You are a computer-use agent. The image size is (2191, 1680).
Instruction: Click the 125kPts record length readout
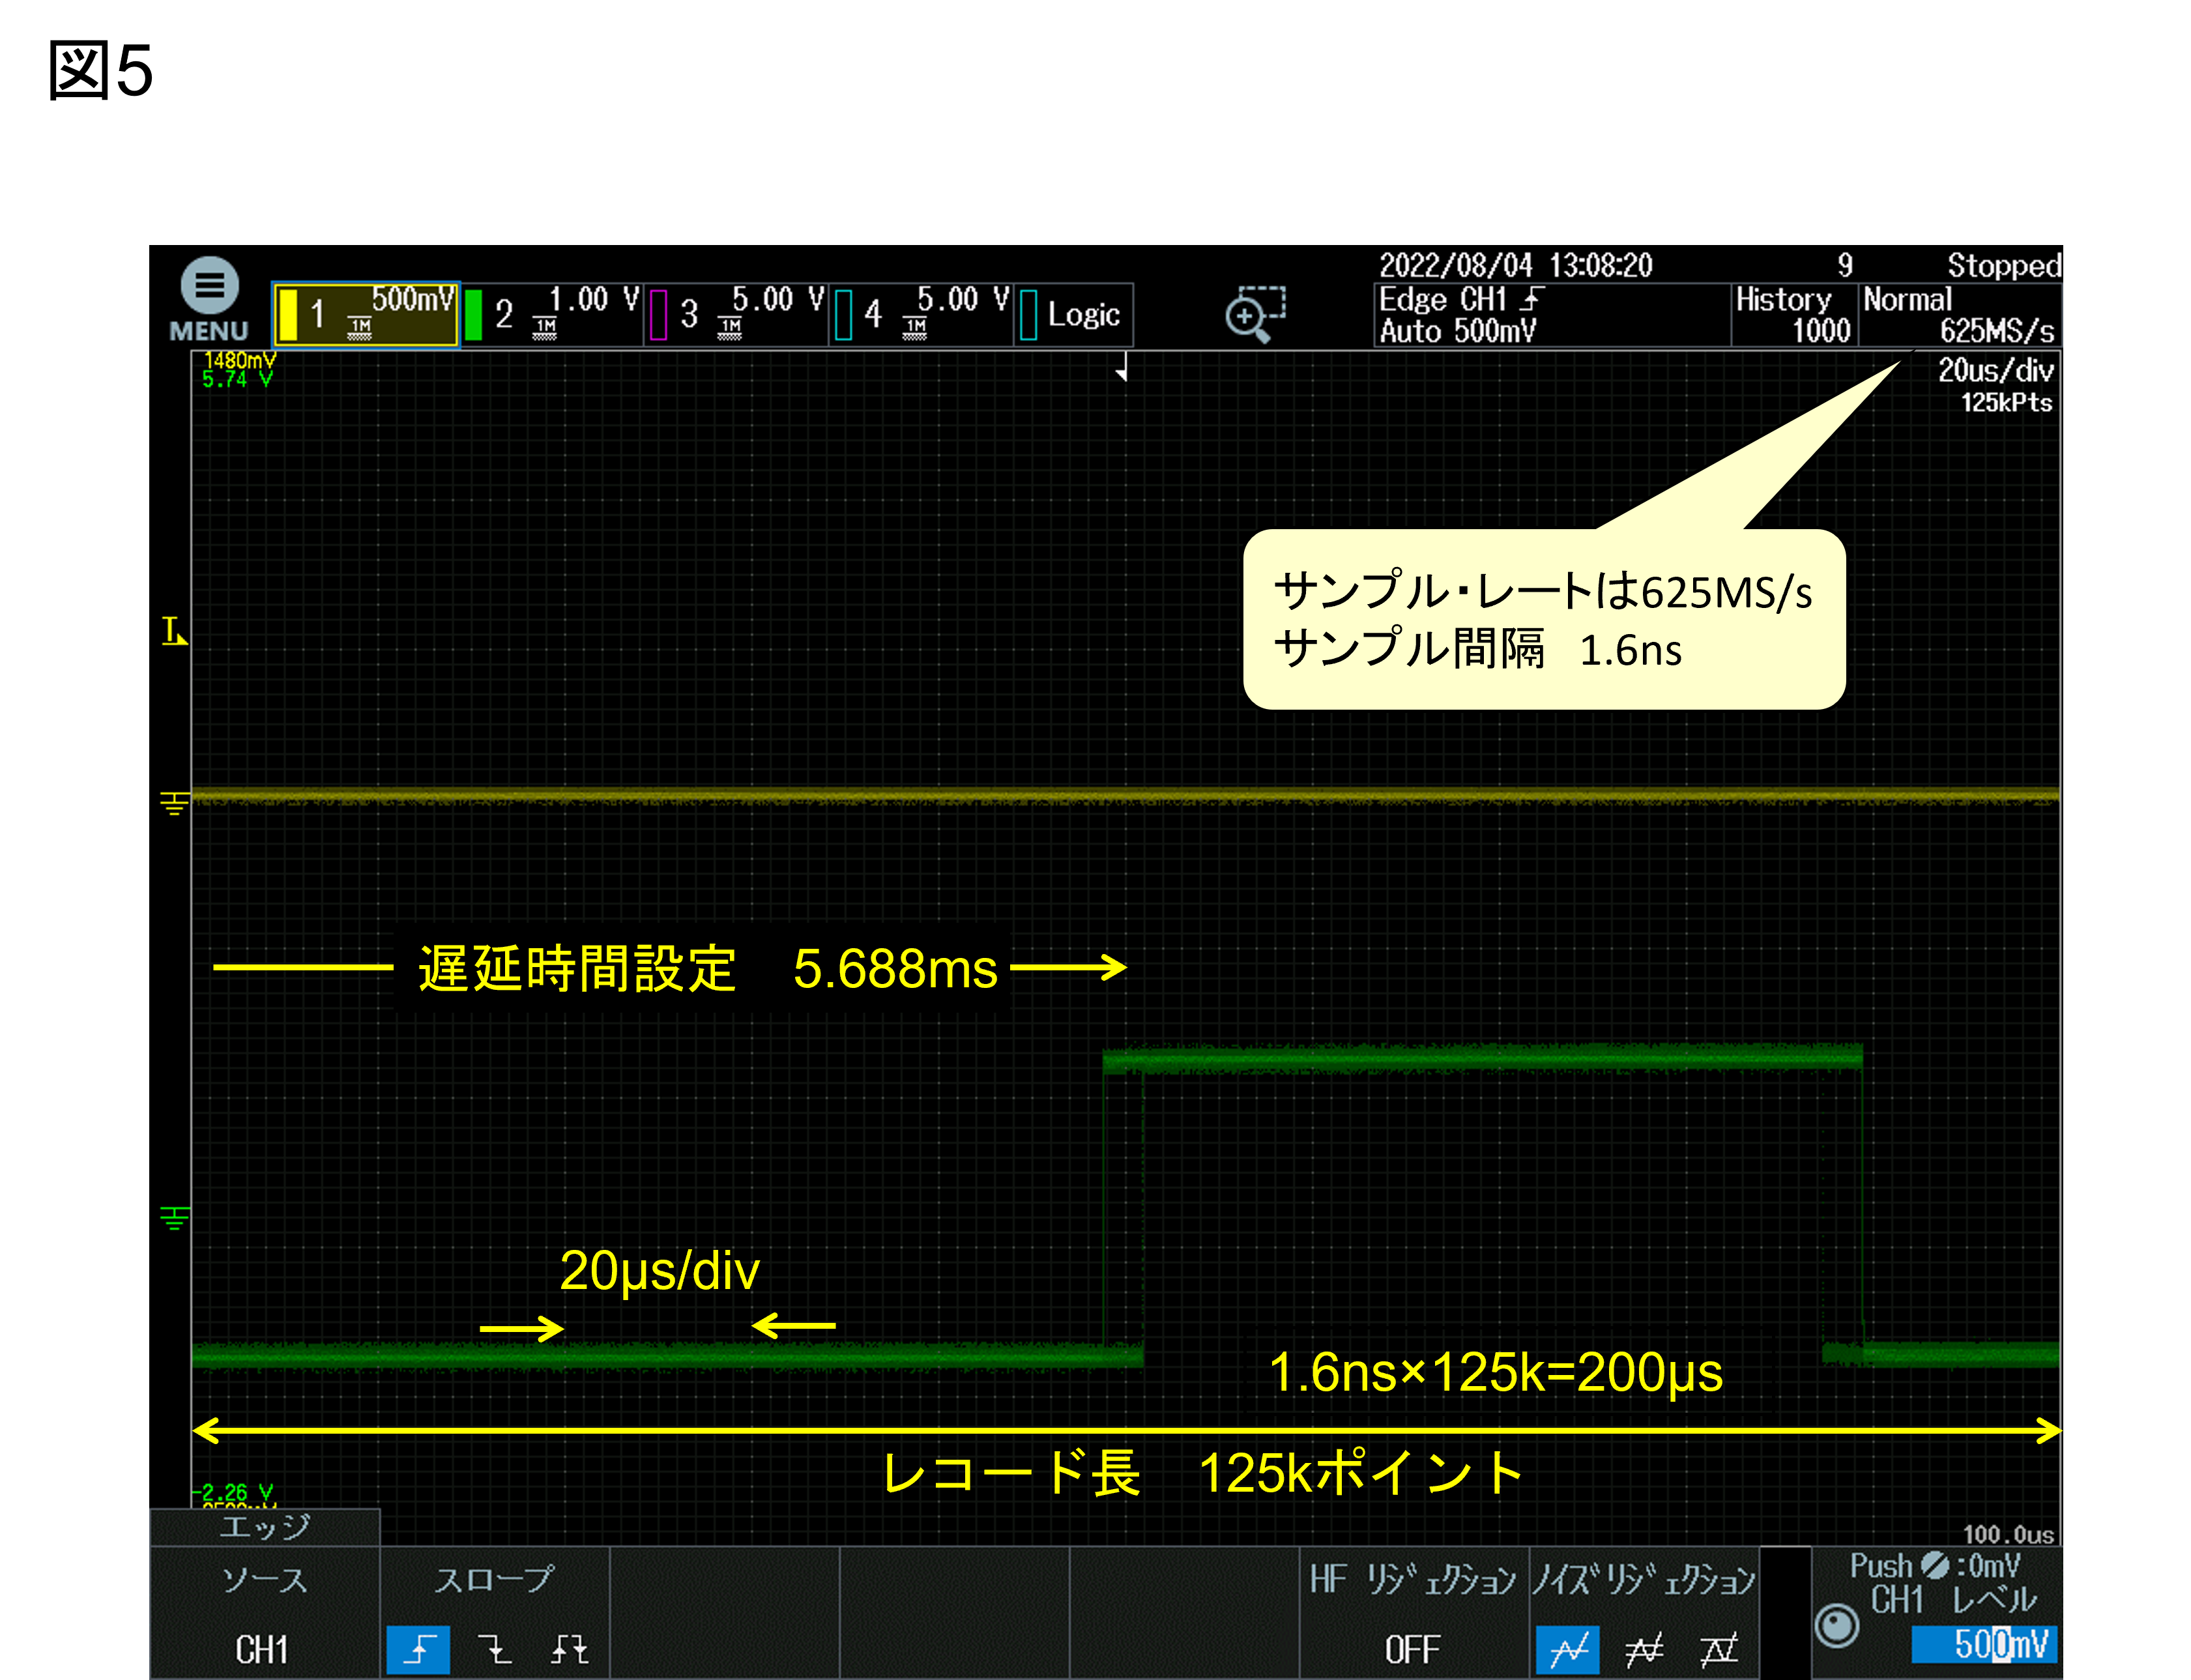click(2005, 403)
